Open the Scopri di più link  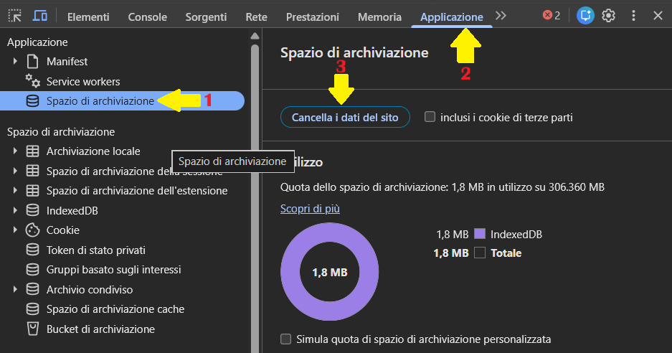310,209
